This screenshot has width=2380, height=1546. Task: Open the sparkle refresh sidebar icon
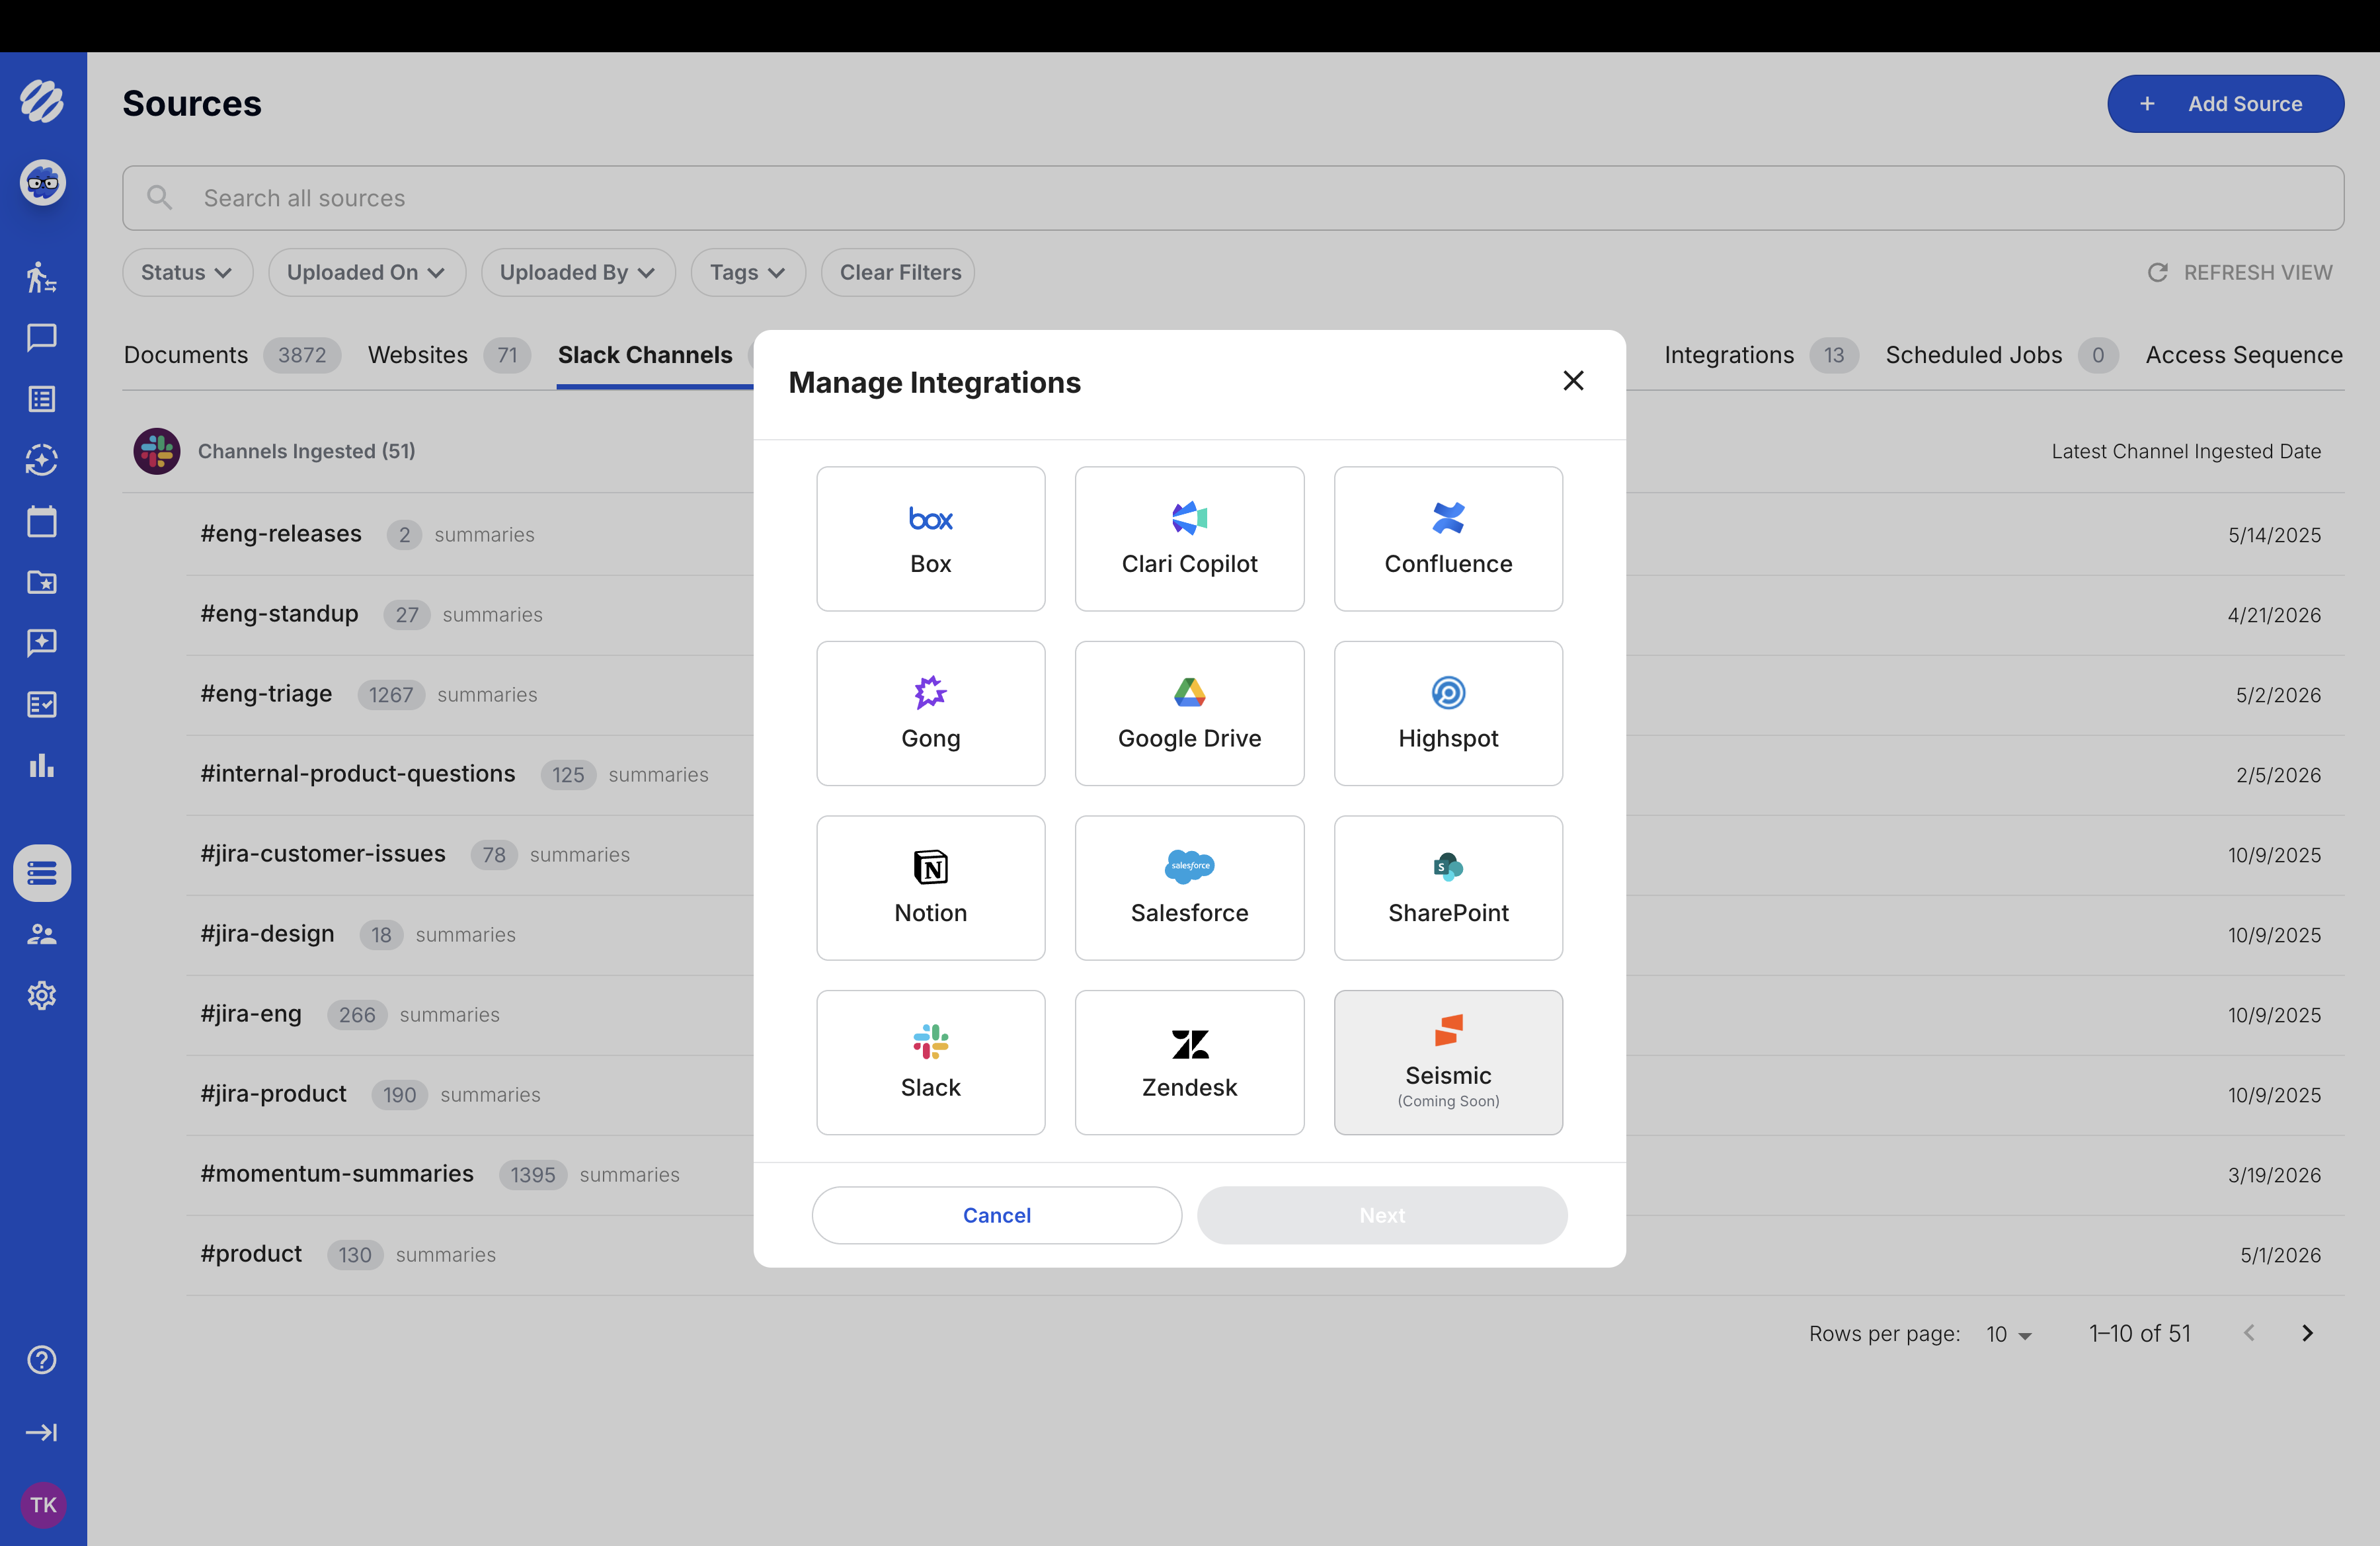(42, 460)
